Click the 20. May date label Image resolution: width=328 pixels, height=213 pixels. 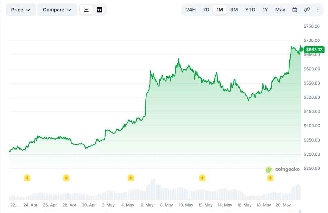283,205
